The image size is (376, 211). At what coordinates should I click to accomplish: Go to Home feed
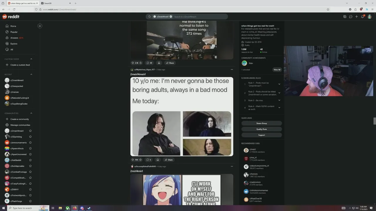point(13,26)
